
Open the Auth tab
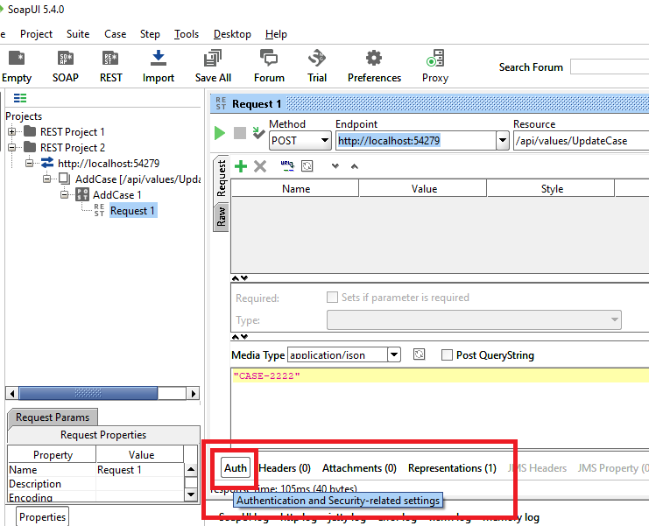tap(236, 467)
